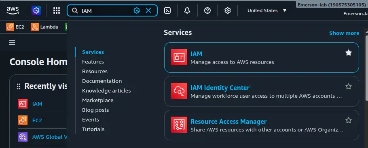Click the Amazon Q icon inside search box
The image size is (368, 148).
click(137, 10)
